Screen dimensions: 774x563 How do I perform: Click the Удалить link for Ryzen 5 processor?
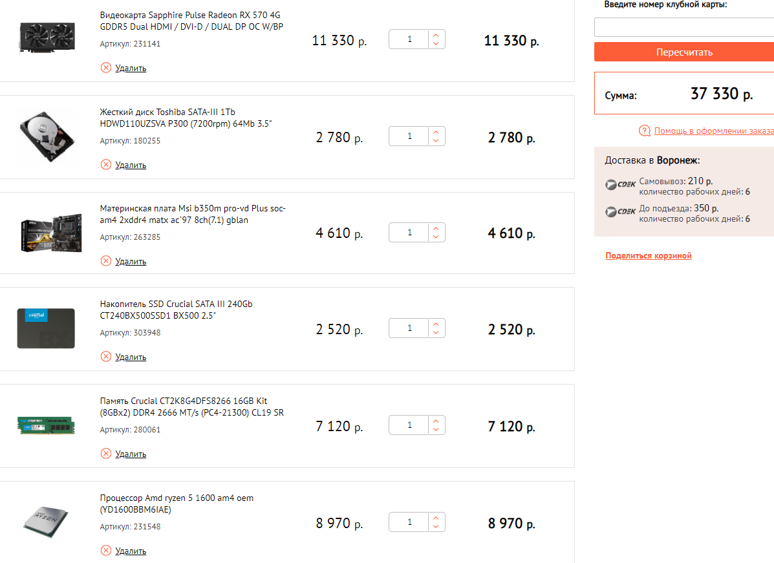131,551
